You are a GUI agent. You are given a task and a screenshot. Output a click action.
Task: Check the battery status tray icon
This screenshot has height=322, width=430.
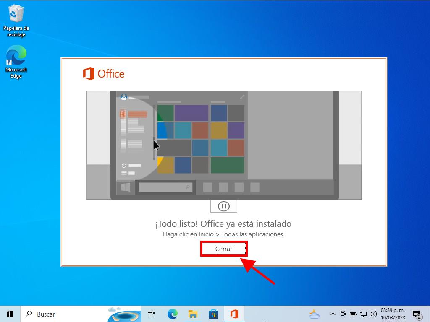click(353, 314)
